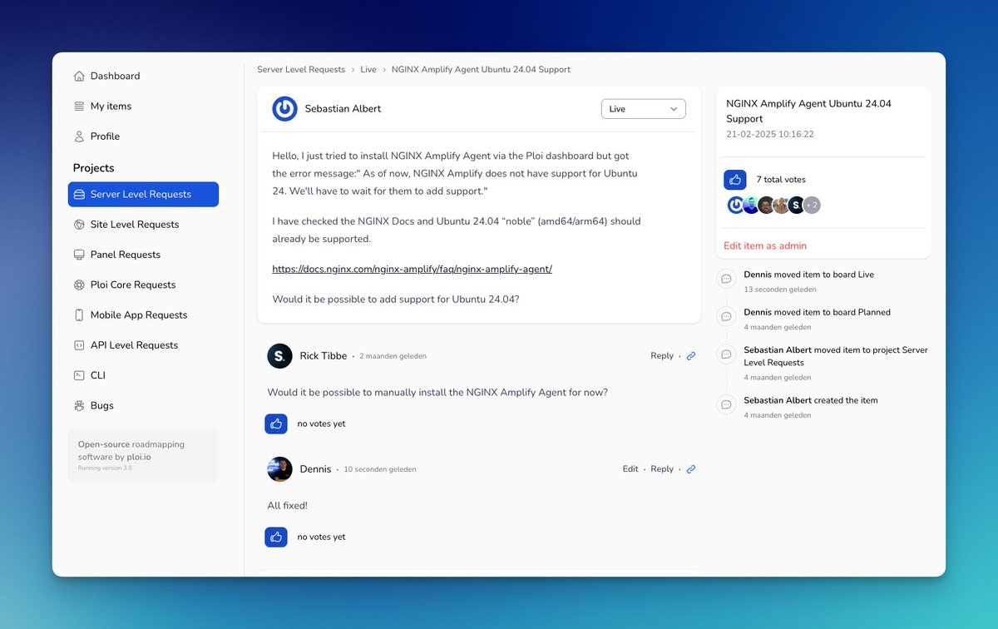998x629 pixels.
Task: Like Dennis's All fixed comment
Action: point(276,537)
